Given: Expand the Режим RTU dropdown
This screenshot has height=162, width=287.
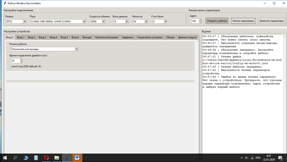Looking at the screenshot, I should 24,22.
